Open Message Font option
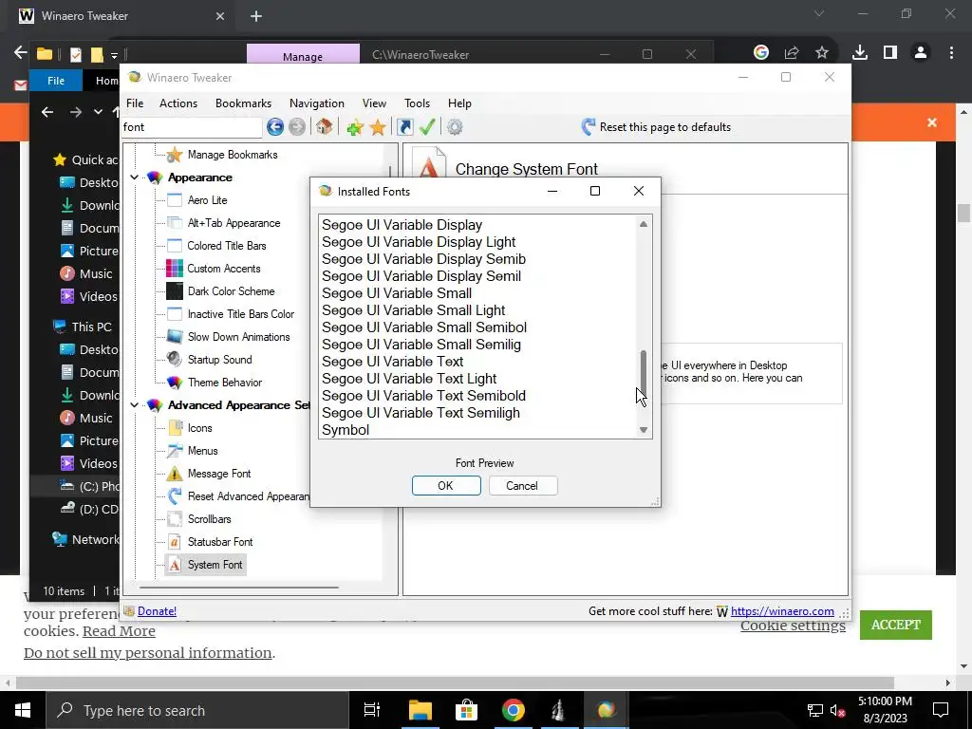 pos(219,474)
